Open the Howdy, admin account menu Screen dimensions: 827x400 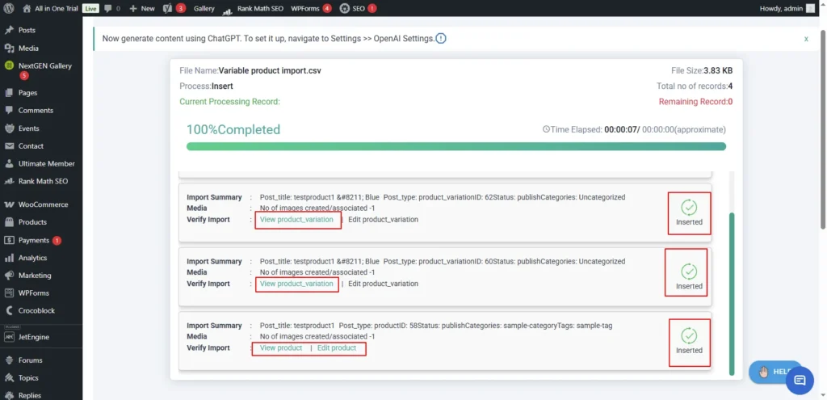(x=781, y=8)
